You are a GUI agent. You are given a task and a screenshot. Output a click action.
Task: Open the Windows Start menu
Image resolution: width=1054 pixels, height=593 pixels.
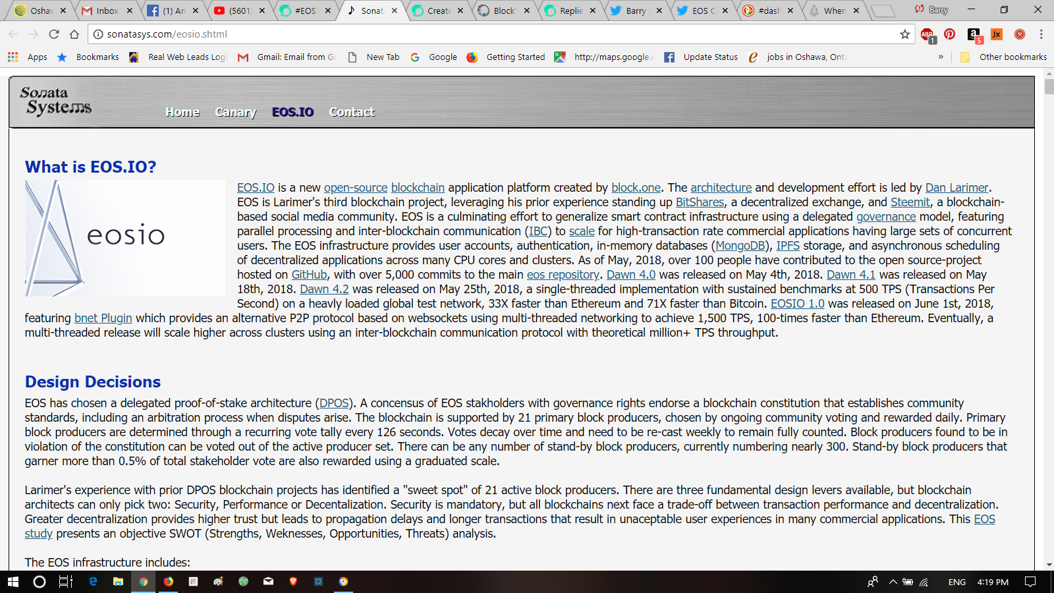tap(13, 582)
